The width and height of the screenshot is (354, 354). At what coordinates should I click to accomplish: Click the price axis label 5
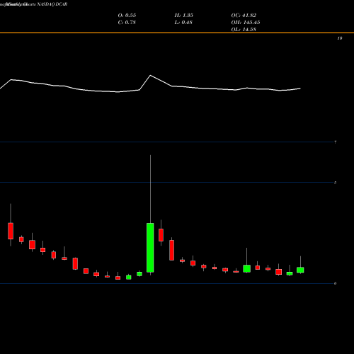(x=336, y=183)
